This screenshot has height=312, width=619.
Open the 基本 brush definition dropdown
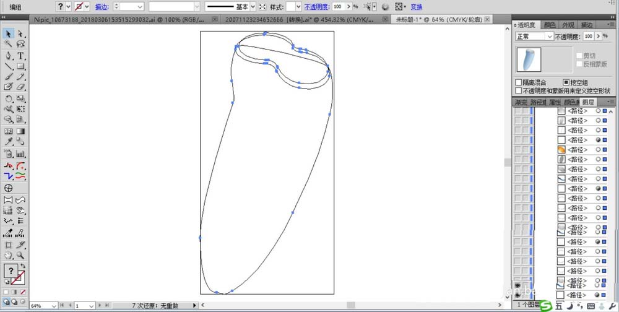253,7
